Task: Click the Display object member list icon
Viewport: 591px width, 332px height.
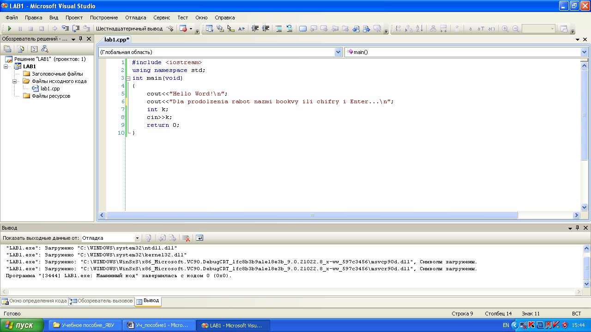Action: pyautogui.click(x=209, y=29)
